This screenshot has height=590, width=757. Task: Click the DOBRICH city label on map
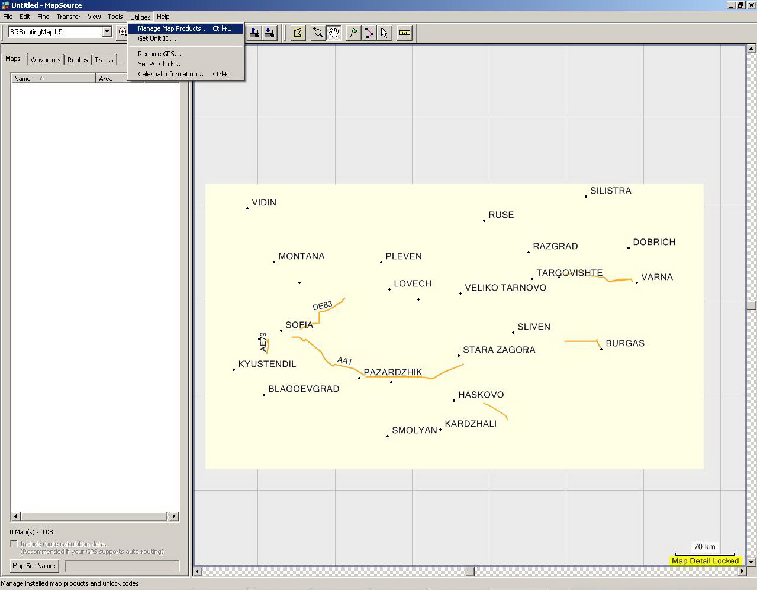click(x=654, y=242)
